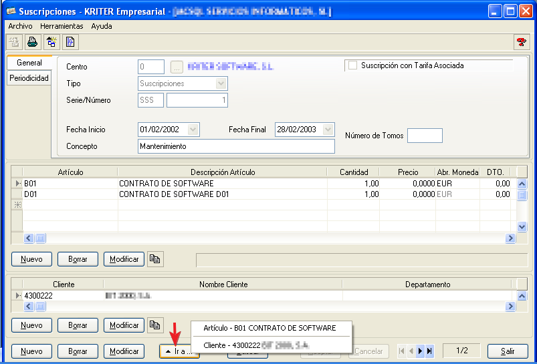Image resolution: width=537 pixels, height=364 pixels.
Task: Click the bottom-row Borrar subscription button
Action: 78,351
